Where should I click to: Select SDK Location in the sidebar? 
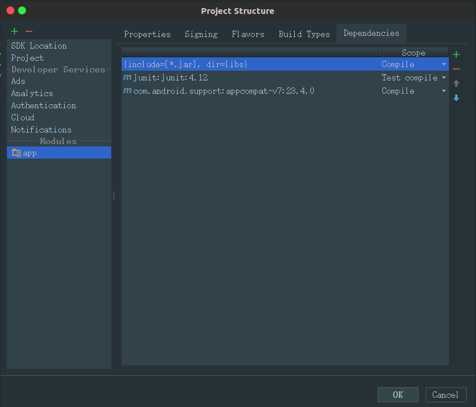[39, 46]
